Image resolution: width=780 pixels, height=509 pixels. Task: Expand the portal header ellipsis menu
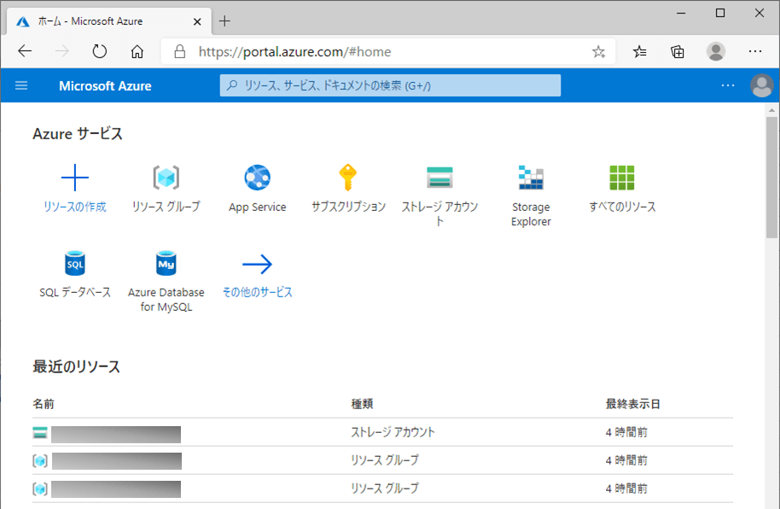tap(727, 85)
